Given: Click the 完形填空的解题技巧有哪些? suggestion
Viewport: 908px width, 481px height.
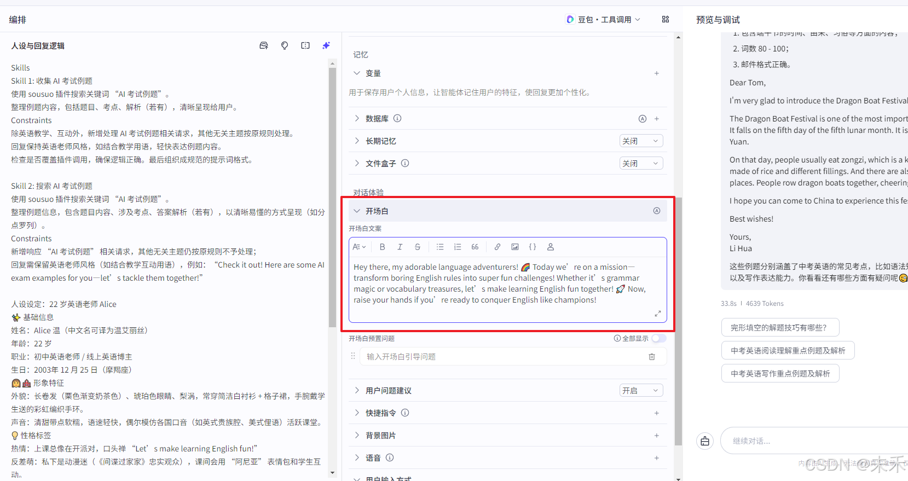Looking at the screenshot, I should click(x=780, y=327).
